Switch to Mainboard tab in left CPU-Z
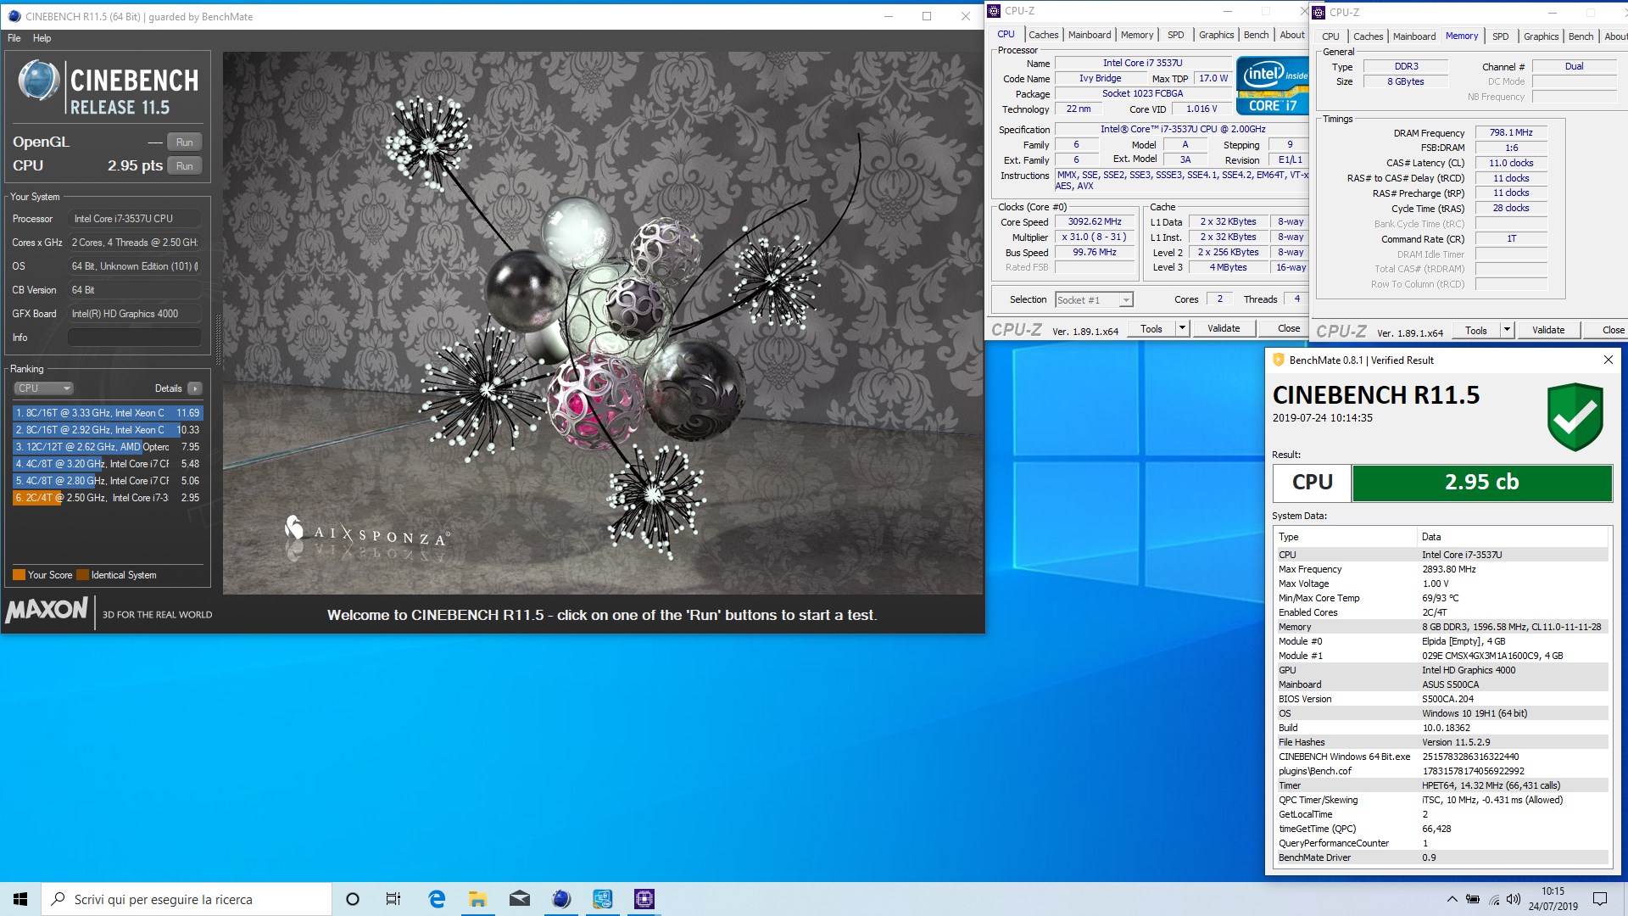This screenshot has height=916, width=1628. coord(1090,35)
